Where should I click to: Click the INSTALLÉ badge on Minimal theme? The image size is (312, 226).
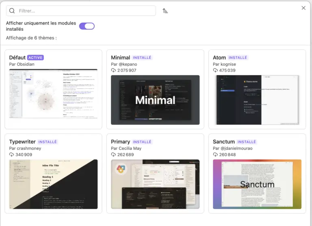142,58
